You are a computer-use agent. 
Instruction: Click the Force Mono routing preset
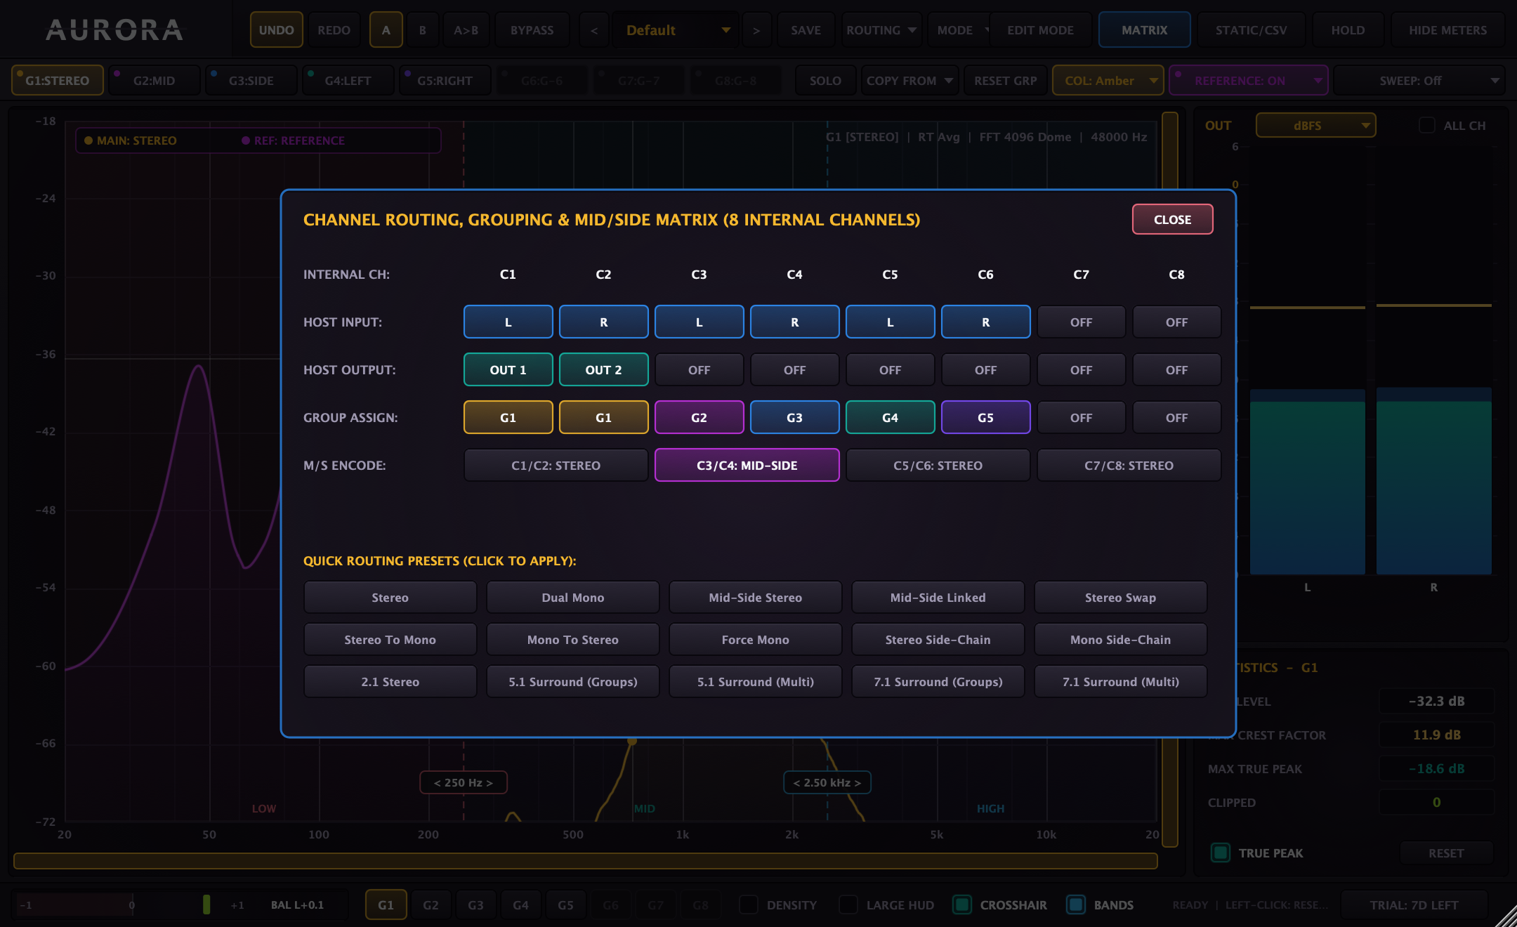[755, 640]
